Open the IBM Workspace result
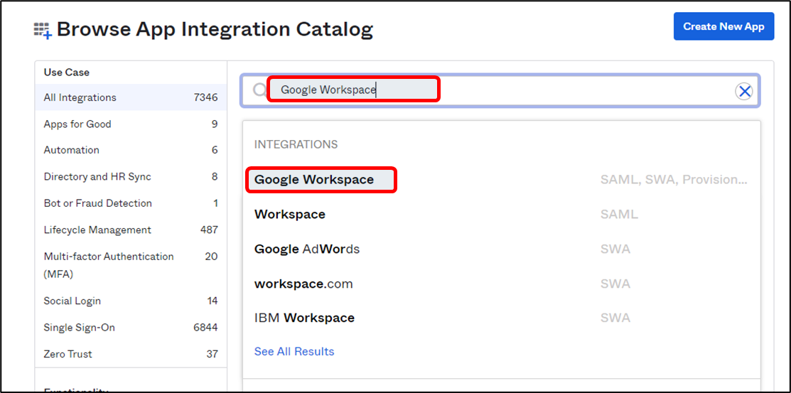Image resolution: width=791 pixels, height=393 pixels. coord(304,318)
